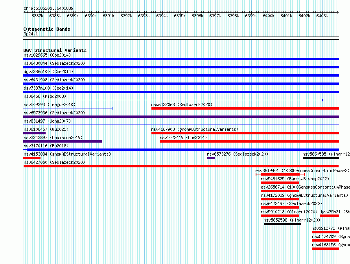Click the nsv5474709 variant label
Screen dimensions: 350x264
[x=331, y=236]
